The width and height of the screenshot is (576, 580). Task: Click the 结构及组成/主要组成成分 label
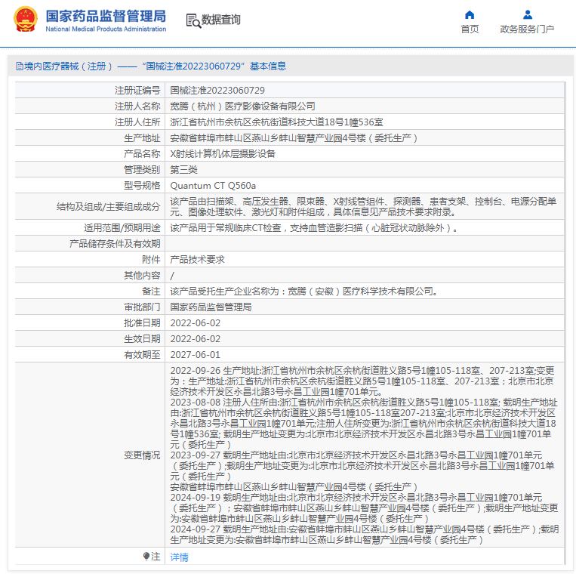[108, 206]
